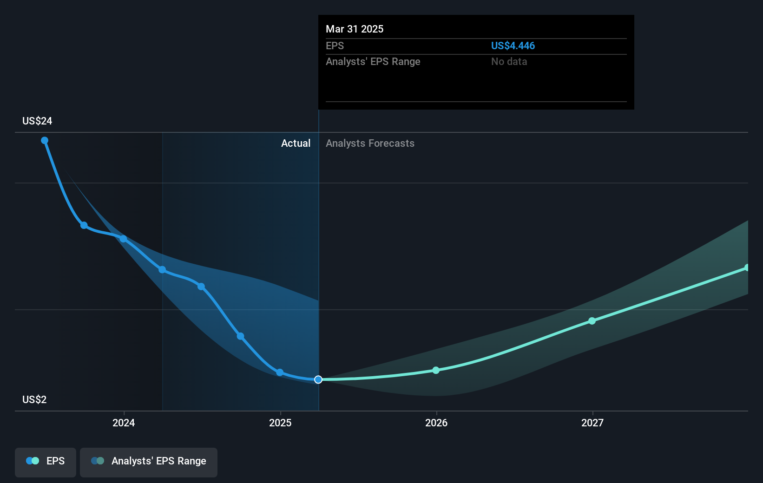Click the first EPS data point near US$24
Screen dimensions: 763x483
point(45,140)
